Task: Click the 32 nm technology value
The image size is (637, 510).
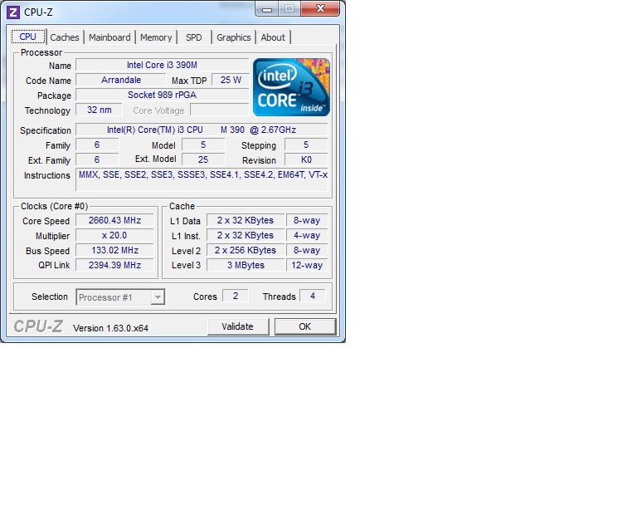Action: 100,110
